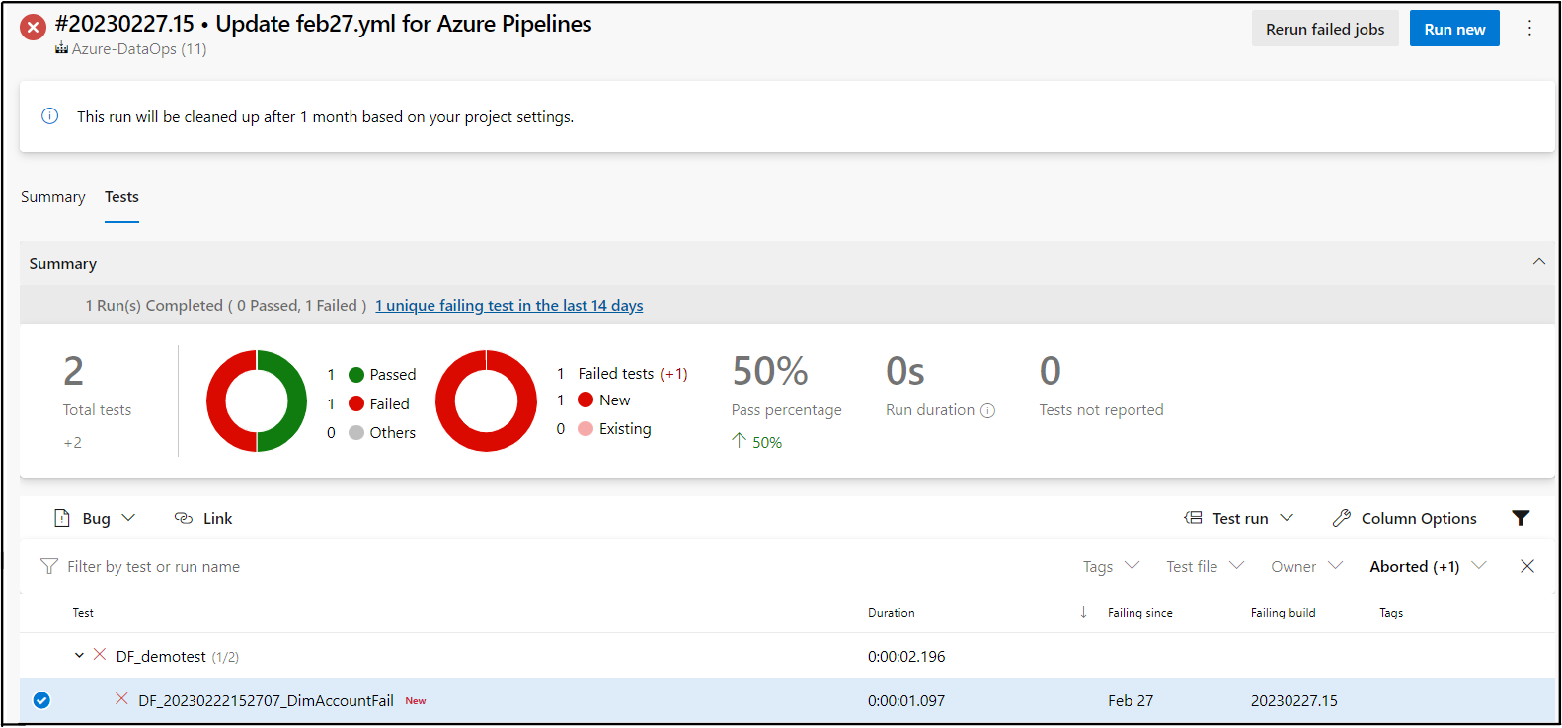Click the info icon beside Run duration
This screenshot has width=1562, height=728.
pyautogui.click(x=987, y=410)
